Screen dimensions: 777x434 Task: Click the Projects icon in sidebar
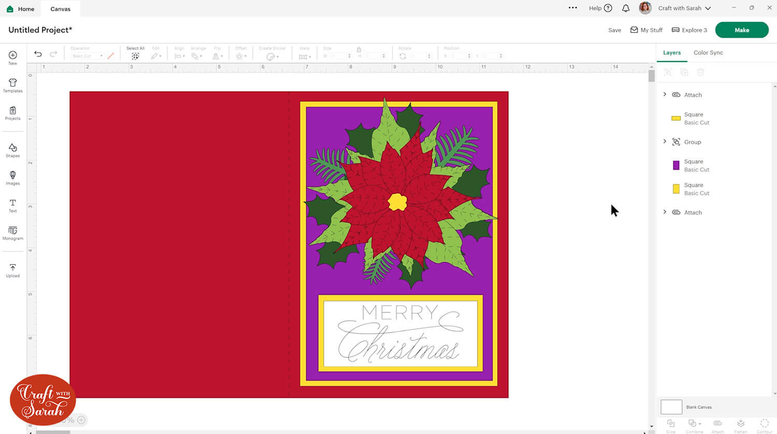tap(13, 113)
